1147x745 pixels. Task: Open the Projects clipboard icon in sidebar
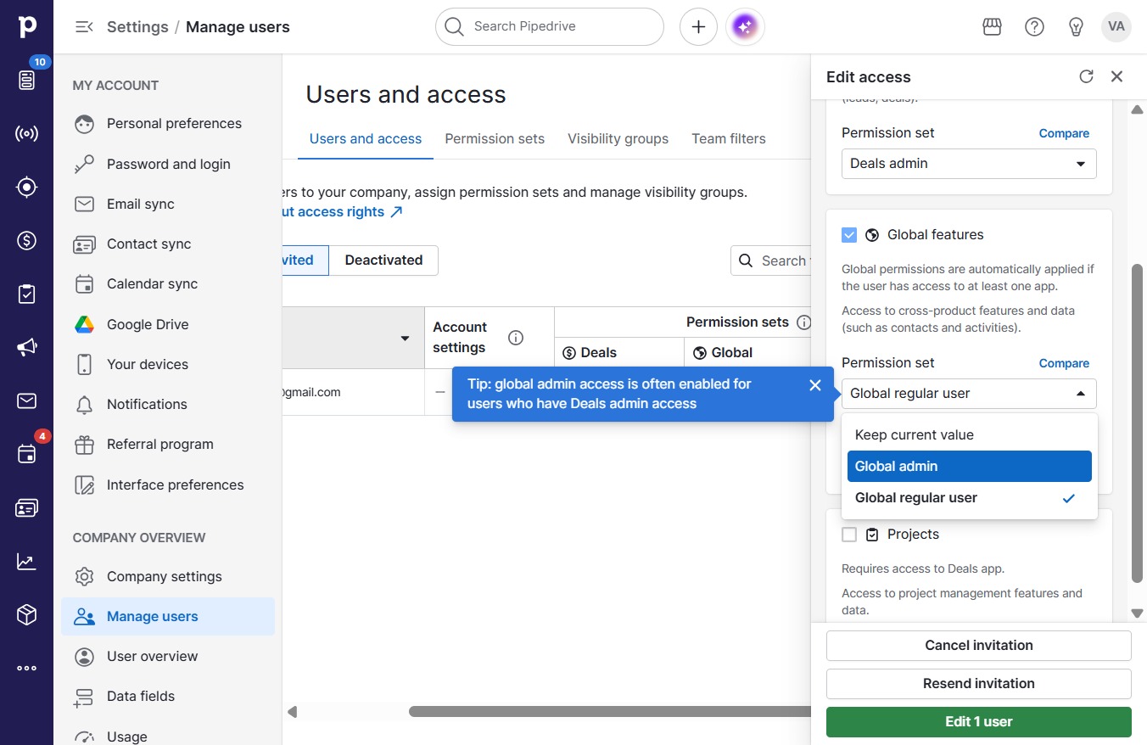(27, 294)
